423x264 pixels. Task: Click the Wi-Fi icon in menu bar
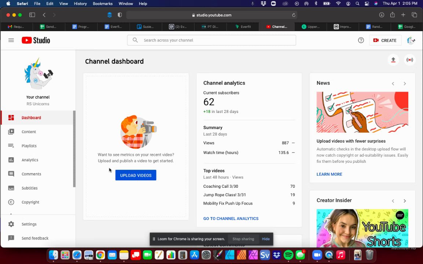tap(338, 4)
